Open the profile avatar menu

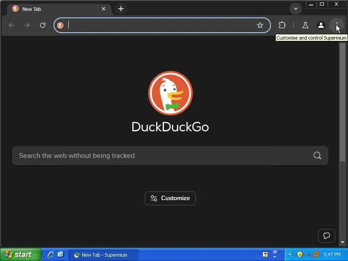point(321,25)
